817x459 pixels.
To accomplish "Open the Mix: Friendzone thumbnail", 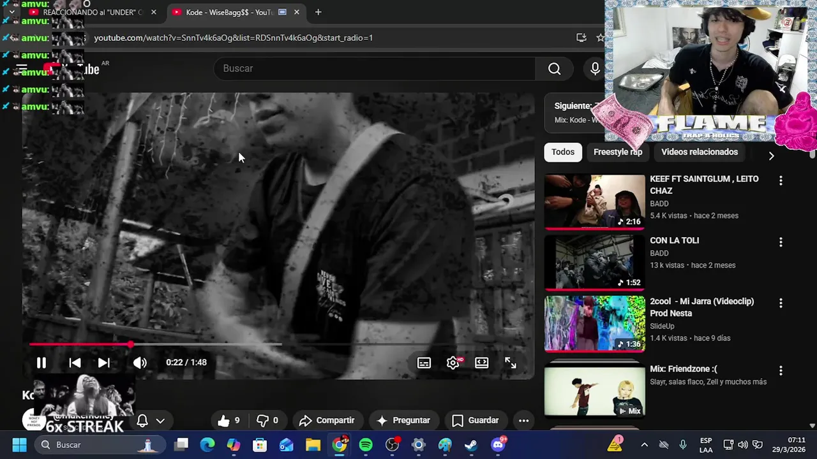I will [594, 390].
